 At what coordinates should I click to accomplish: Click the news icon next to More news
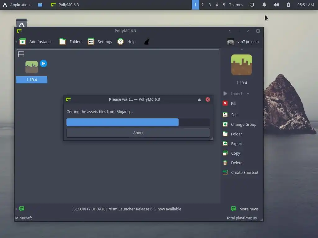tap(234, 209)
